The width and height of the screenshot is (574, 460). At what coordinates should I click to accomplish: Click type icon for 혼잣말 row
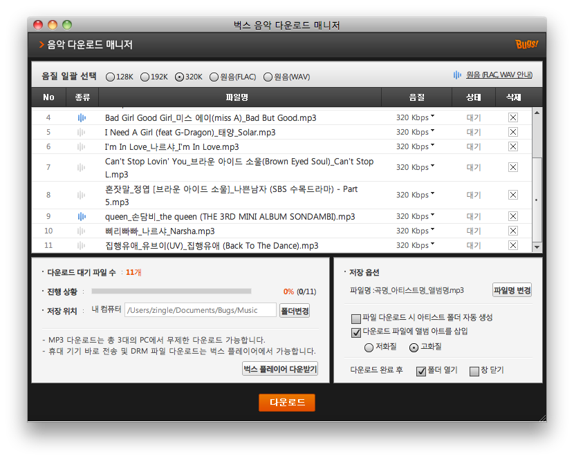pyautogui.click(x=82, y=195)
